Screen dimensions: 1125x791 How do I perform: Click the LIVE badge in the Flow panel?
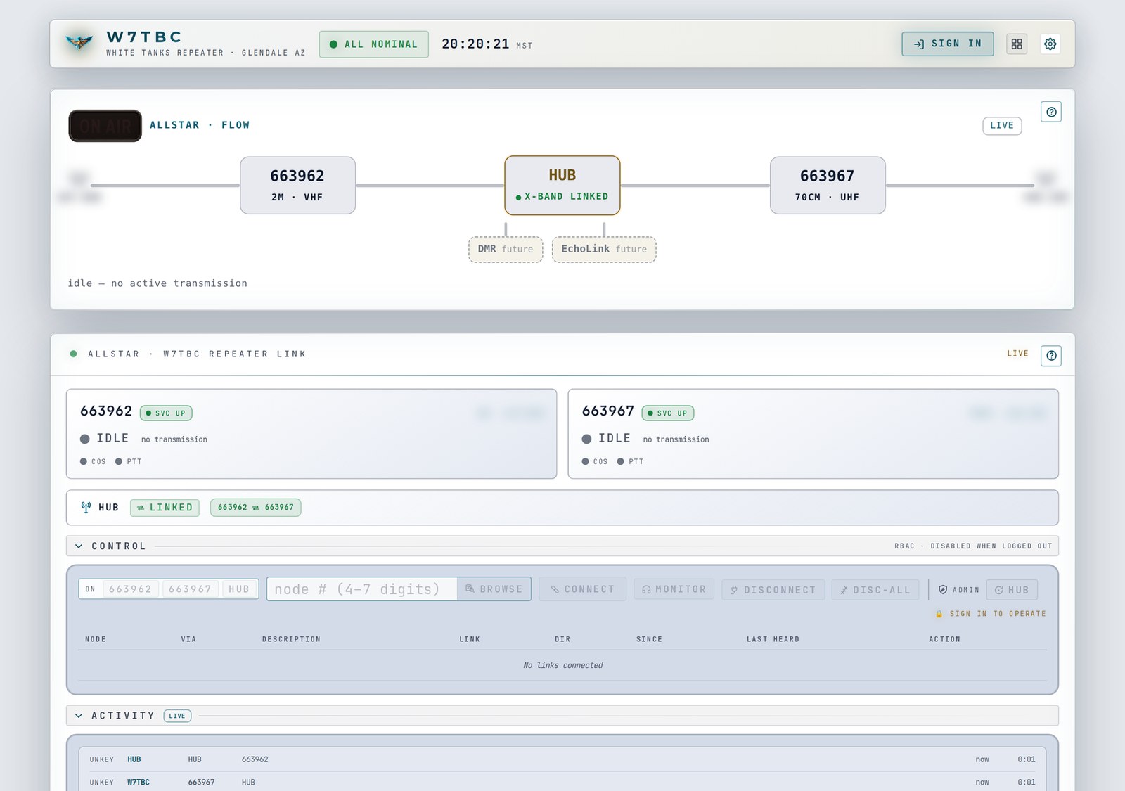coord(1002,126)
